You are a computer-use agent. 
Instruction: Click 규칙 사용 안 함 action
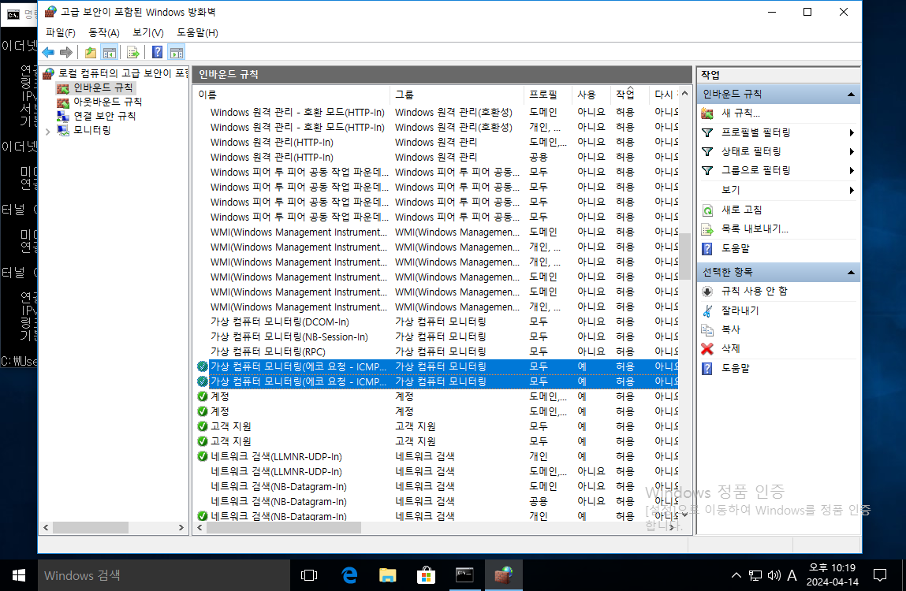coord(754,292)
